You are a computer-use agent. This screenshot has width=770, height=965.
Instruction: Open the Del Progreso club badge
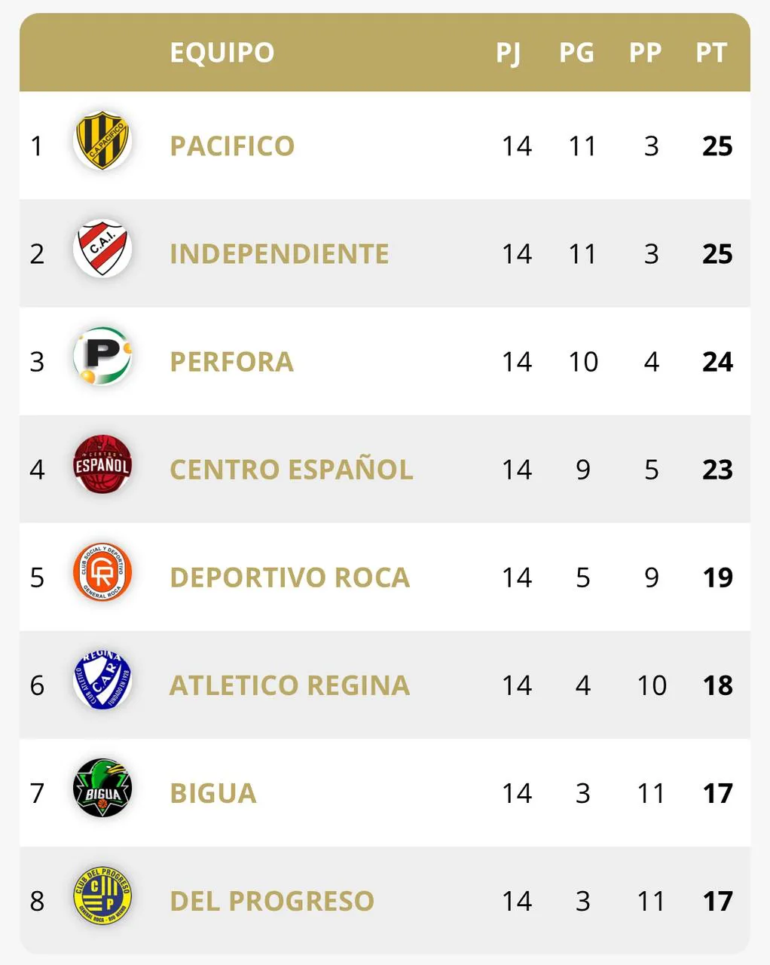(102, 896)
